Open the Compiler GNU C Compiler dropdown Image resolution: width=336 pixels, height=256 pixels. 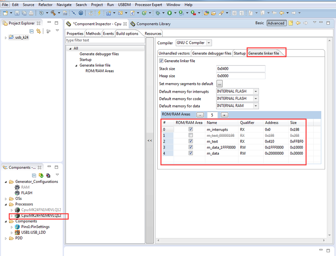pos(209,43)
